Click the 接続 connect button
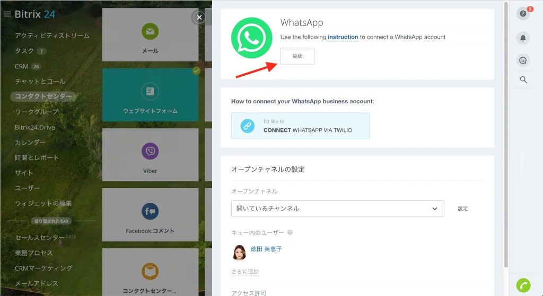The width and height of the screenshot is (543, 296). tap(297, 56)
